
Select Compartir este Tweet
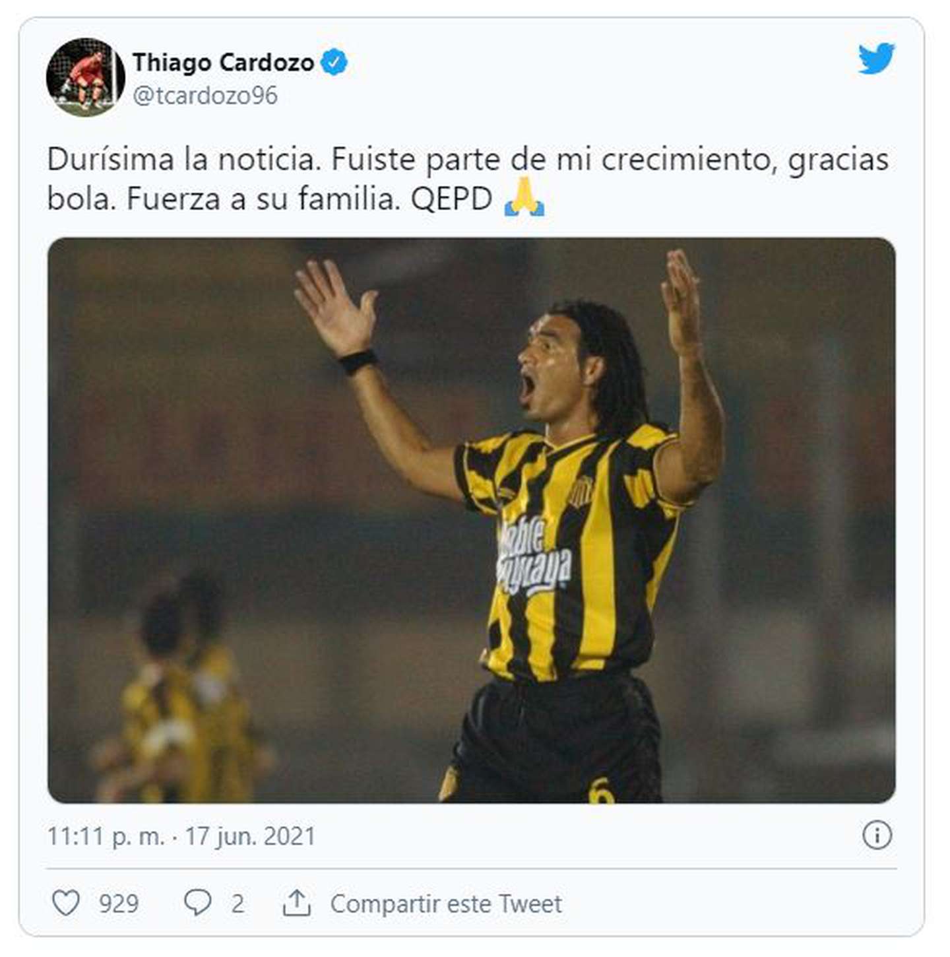pyautogui.click(x=446, y=904)
